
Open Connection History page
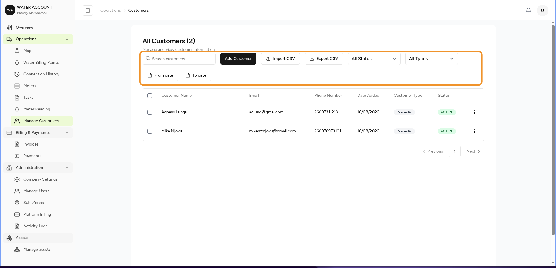42,74
